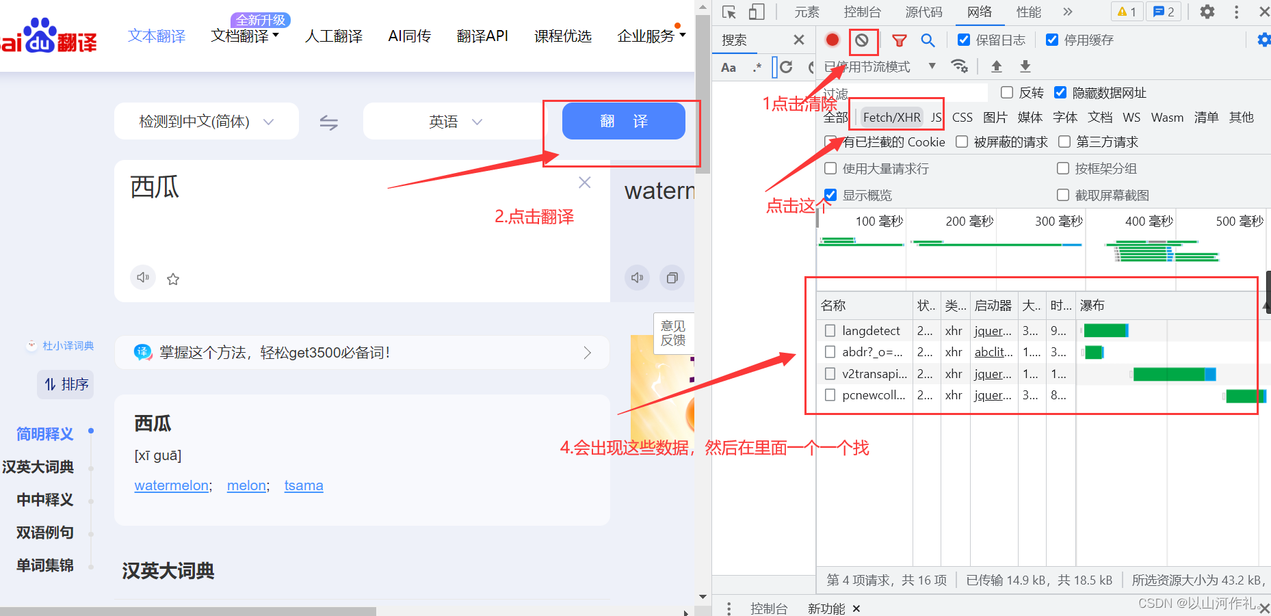Click the 过滤 filter input field

pos(903,93)
